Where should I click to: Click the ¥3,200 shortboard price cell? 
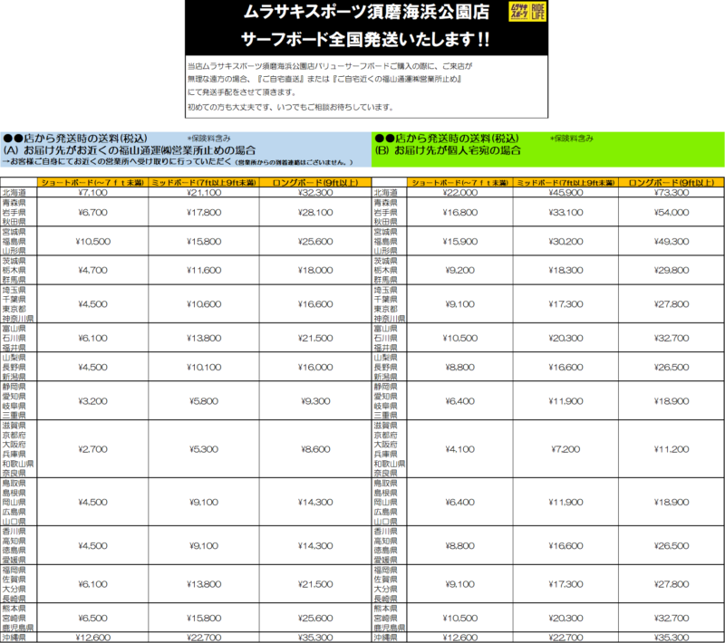[x=93, y=399]
